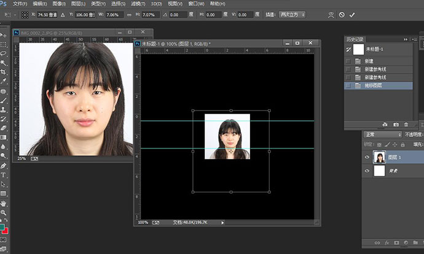The width and height of the screenshot is (424, 254).
Task: Commit the transform with the checkmark icon
Action: 352,14
